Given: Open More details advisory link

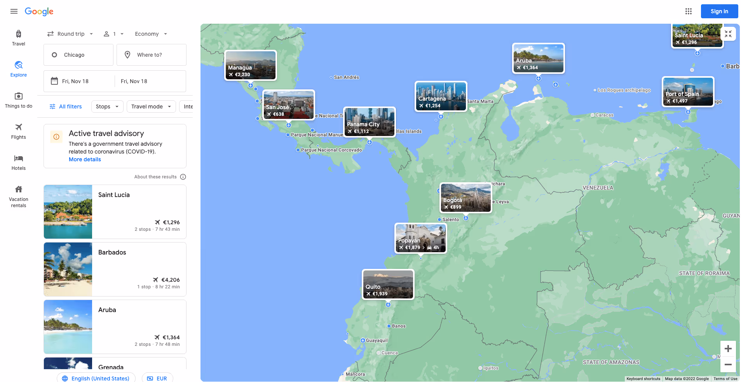Looking at the screenshot, I should 85,159.
